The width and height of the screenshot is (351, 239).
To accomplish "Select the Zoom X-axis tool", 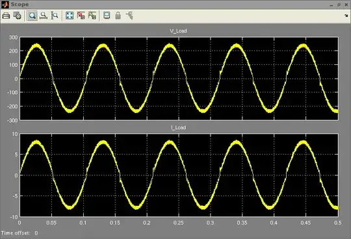I will 44,16.
